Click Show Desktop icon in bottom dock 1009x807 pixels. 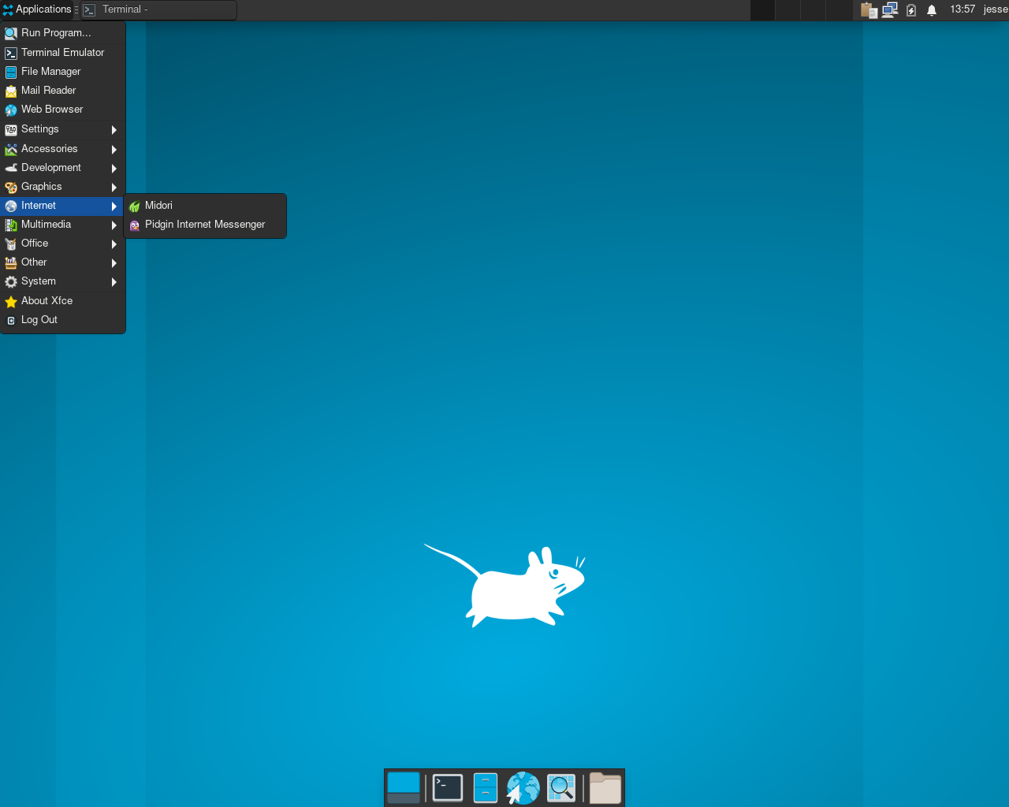click(x=404, y=787)
